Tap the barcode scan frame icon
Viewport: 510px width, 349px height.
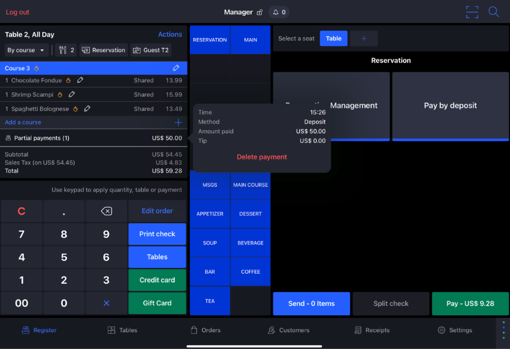(x=472, y=12)
